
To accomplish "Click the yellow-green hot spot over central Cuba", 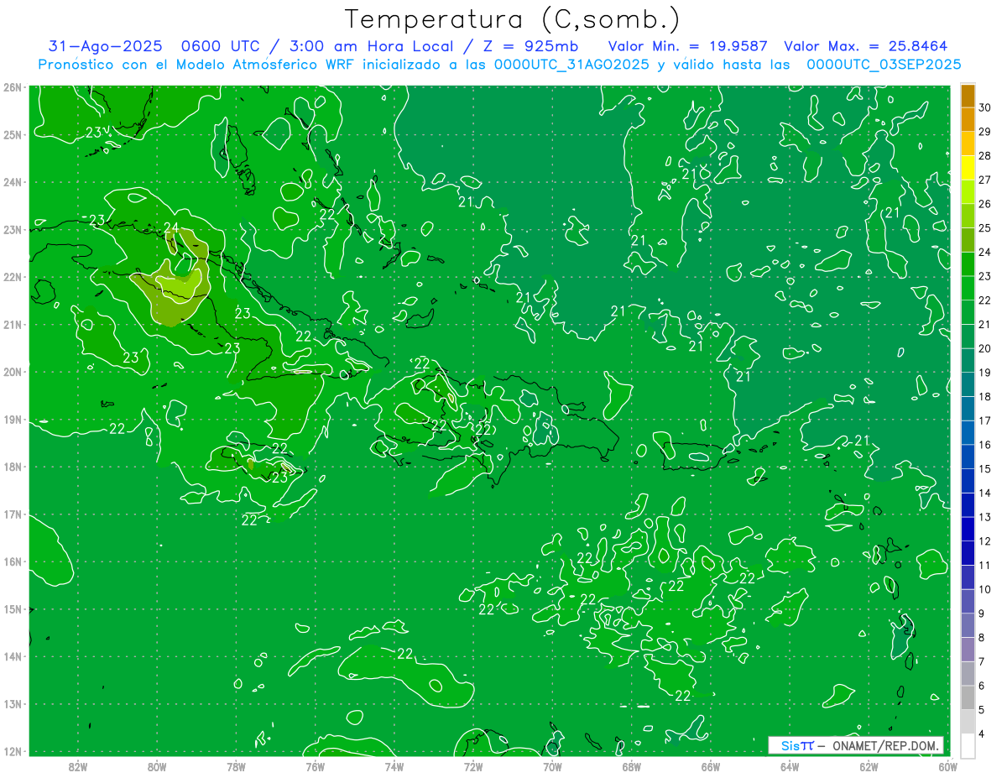I will tap(181, 285).
